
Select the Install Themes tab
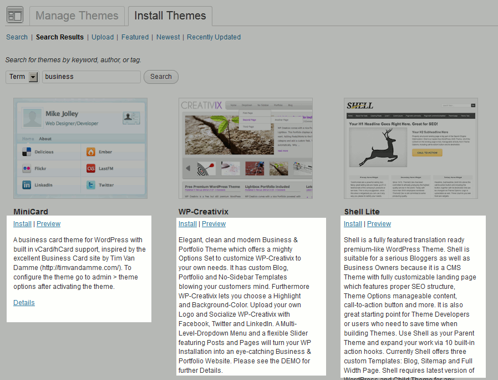pyautogui.click(x=170, y=16)
